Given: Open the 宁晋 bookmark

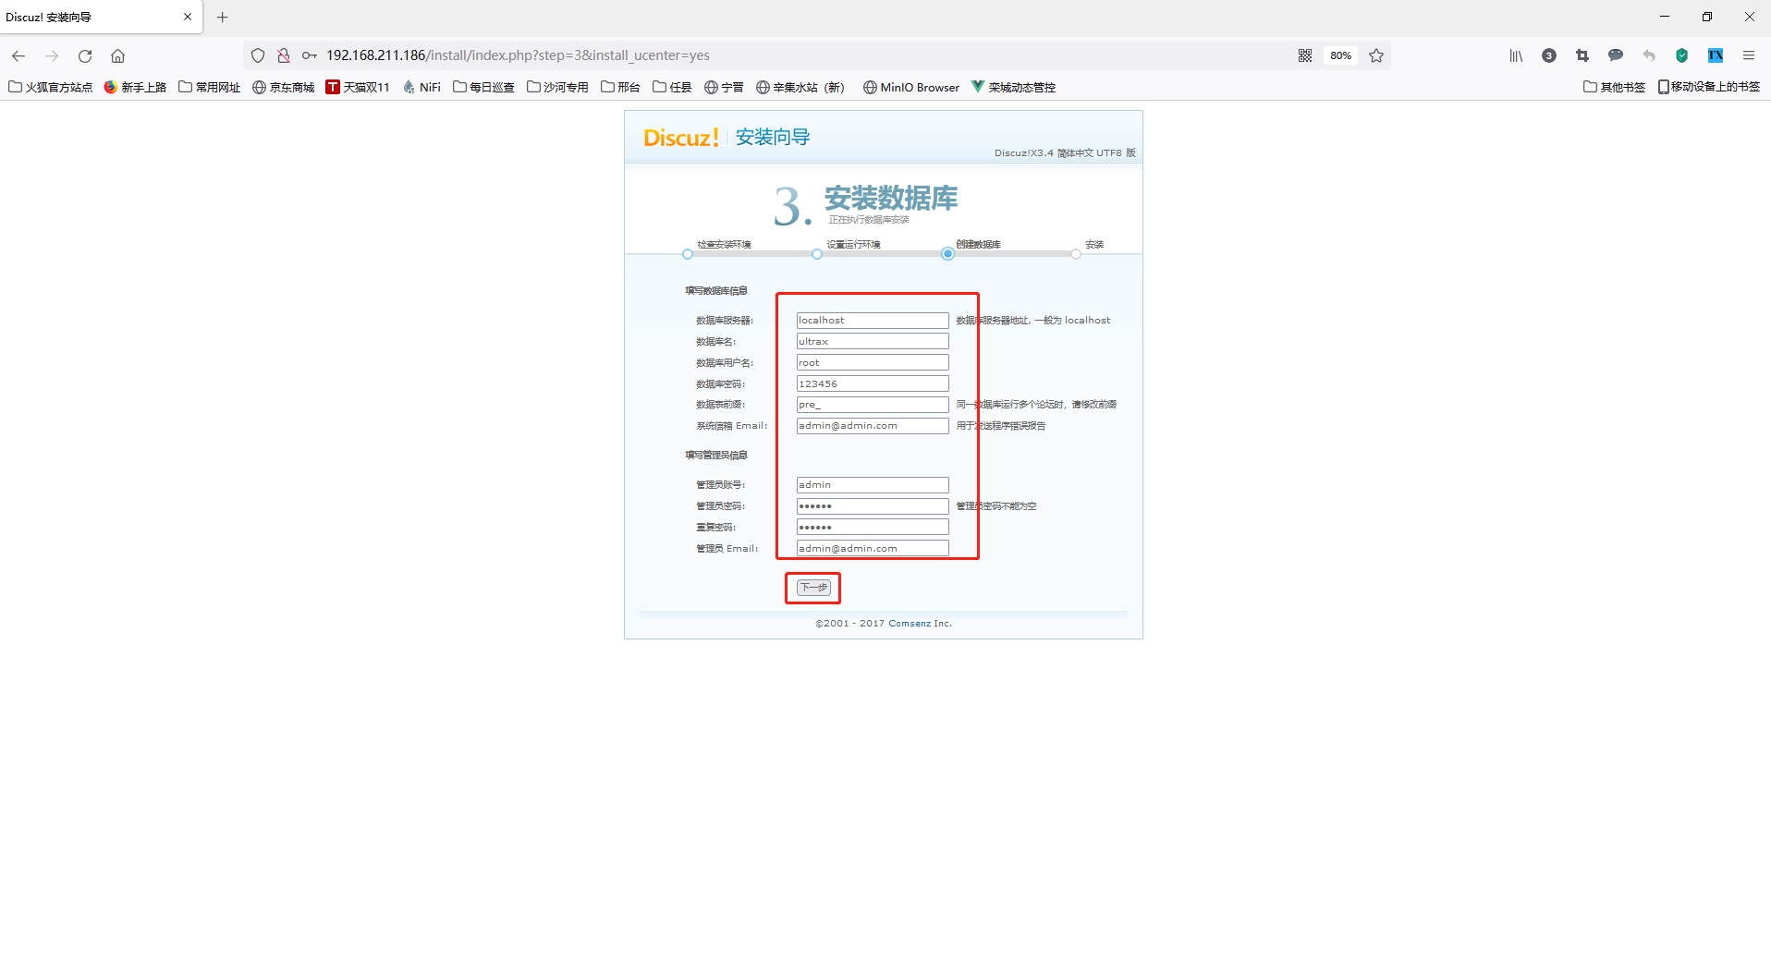Looking at the screenshot, I should point(724,87).
